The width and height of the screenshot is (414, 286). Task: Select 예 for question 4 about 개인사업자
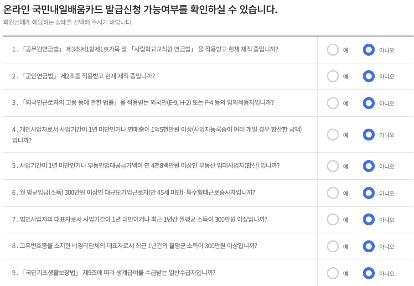(333, 135)
